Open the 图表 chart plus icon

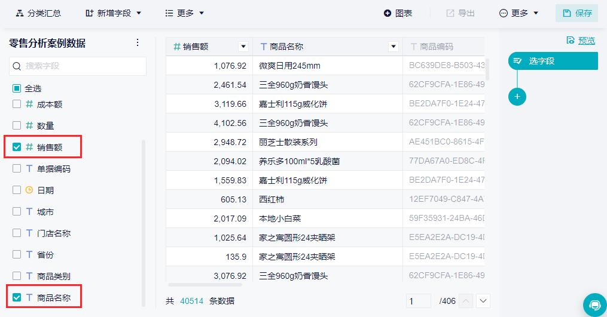pos(388,13)
